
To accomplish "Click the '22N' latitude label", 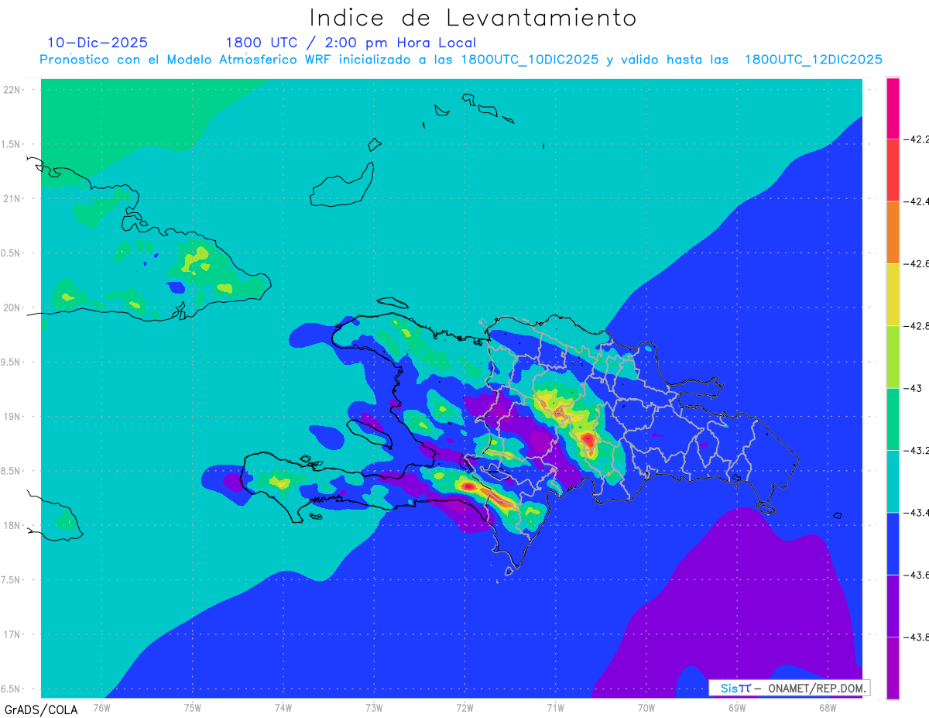I will pyautogui.click(x=12, y=90).
